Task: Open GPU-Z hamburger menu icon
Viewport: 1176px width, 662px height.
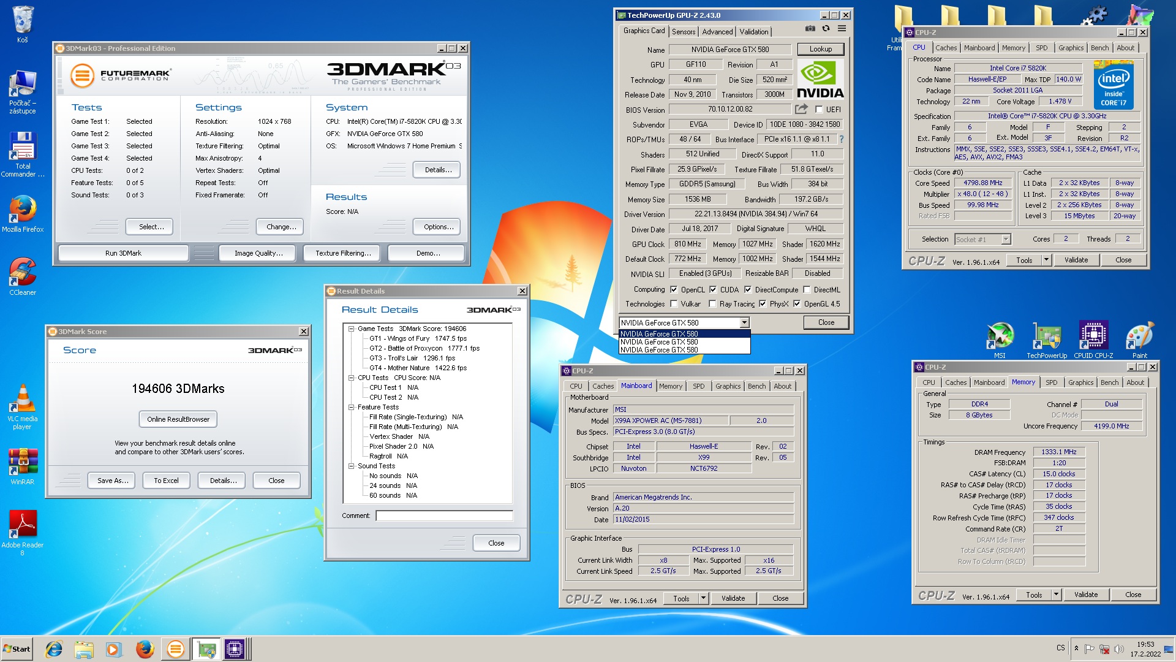Action: coord(842,28)
